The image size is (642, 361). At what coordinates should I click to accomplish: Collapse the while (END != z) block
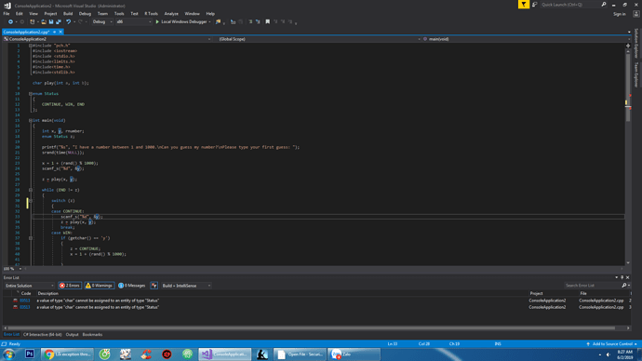31,190
